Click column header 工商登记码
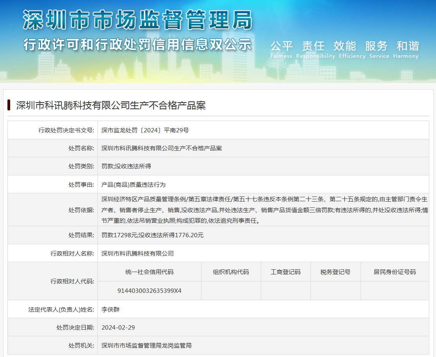Viewport: 436px width, 357px height. click(x=286, y=272)
